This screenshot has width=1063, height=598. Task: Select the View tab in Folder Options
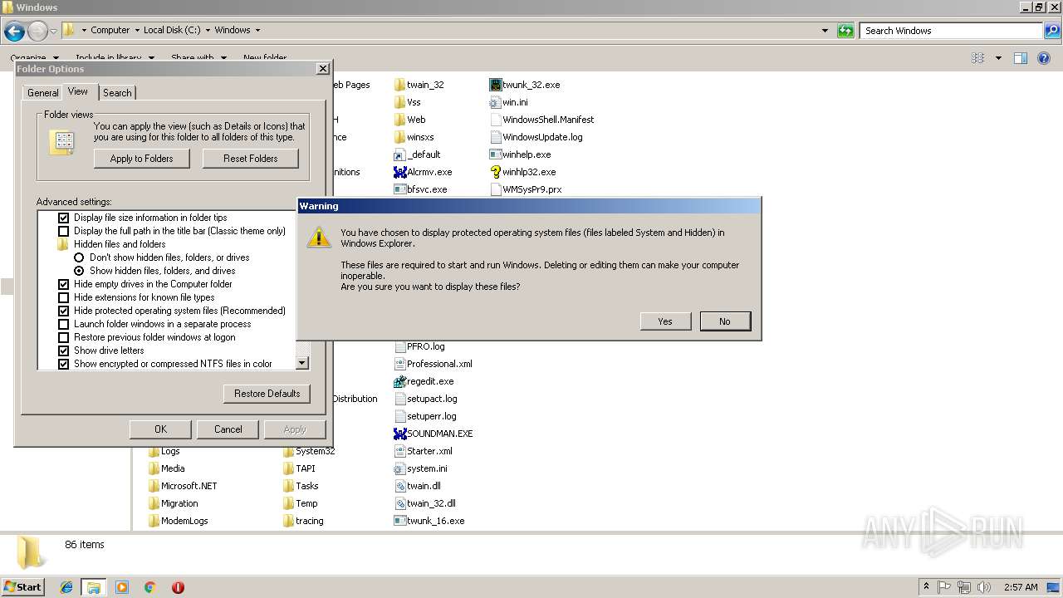(78, 91)
